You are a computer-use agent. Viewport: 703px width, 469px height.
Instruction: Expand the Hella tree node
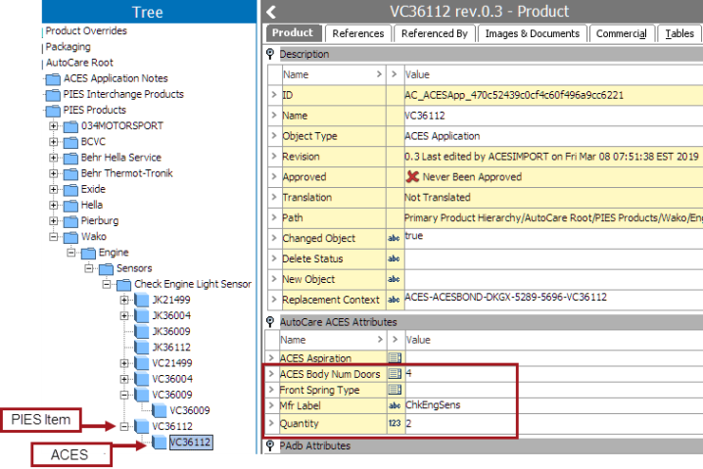[x=53, y=205]
